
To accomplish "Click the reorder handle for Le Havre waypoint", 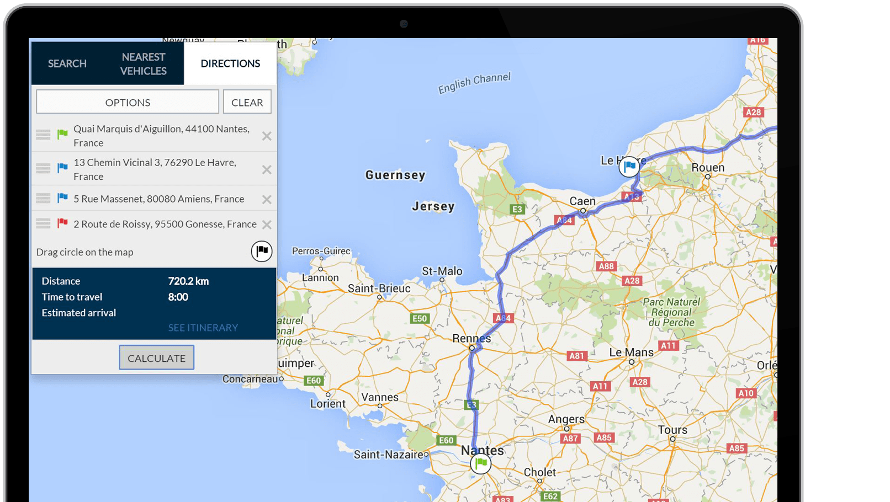I will coord(43,168).
